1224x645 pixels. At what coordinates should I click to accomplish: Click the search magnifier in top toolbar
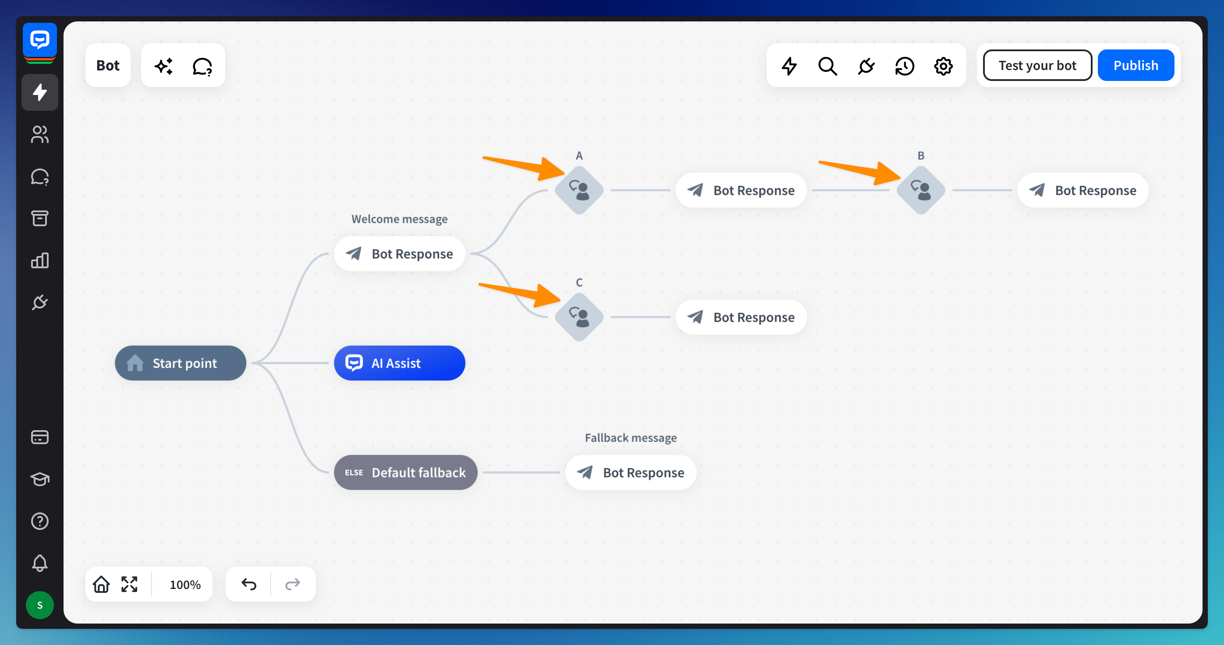(827, 66)
